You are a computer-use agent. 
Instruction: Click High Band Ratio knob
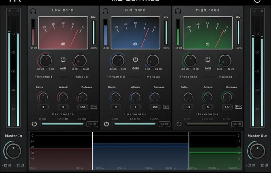[x=188, y=97]
